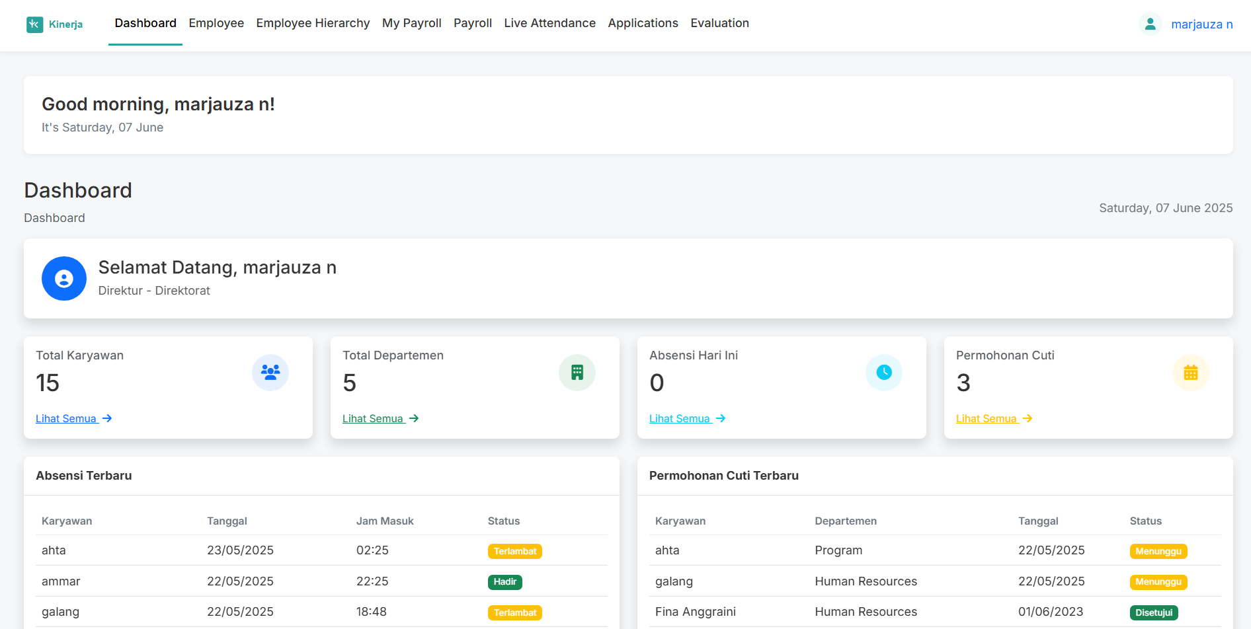Click the Disetujui status for Fina Anggraini

1154,612
